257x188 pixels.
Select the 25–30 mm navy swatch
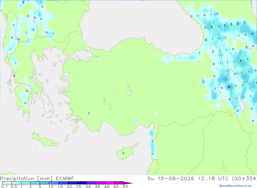82,183
